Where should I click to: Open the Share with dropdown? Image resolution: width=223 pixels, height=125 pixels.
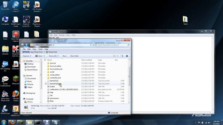coord(54,56)
